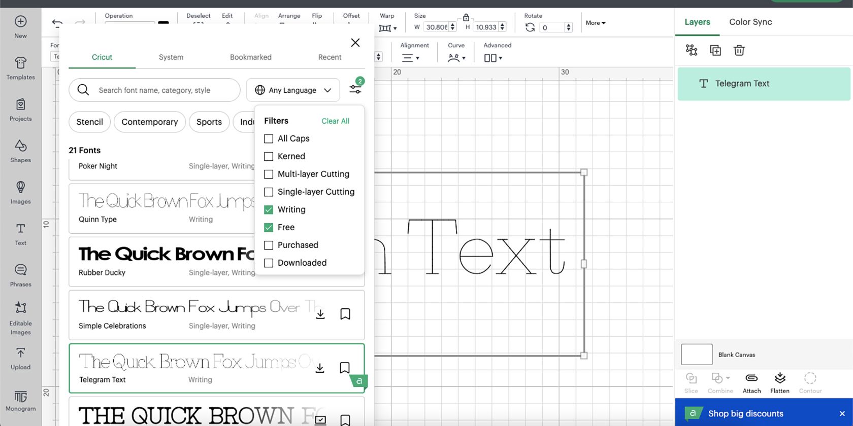Image resolution: width=853 pixels, height=426 pixels.
Task: Click Clear All filters link
Action: 335,121
